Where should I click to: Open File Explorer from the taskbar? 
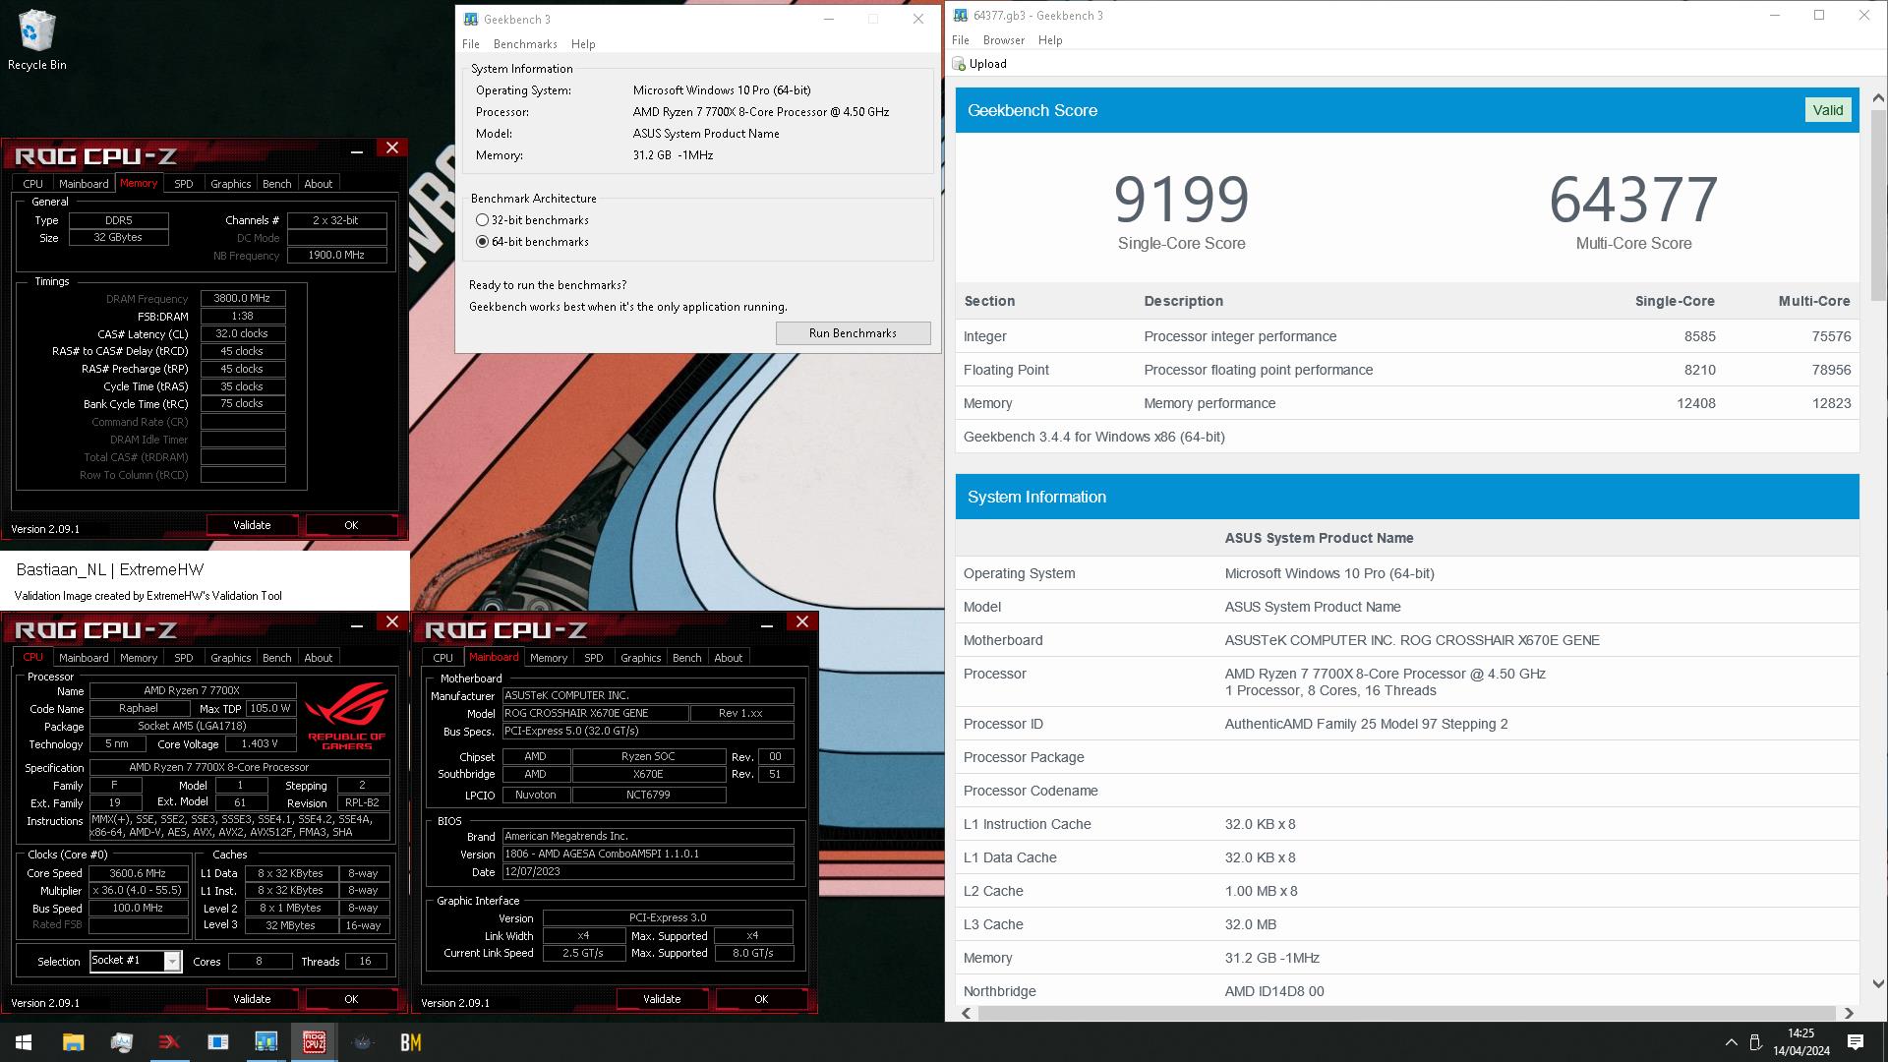point(73,1042)
